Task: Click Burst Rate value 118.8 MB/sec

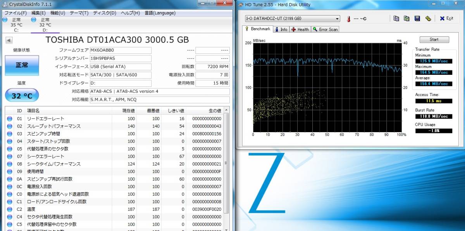Action: click(434, 116)
